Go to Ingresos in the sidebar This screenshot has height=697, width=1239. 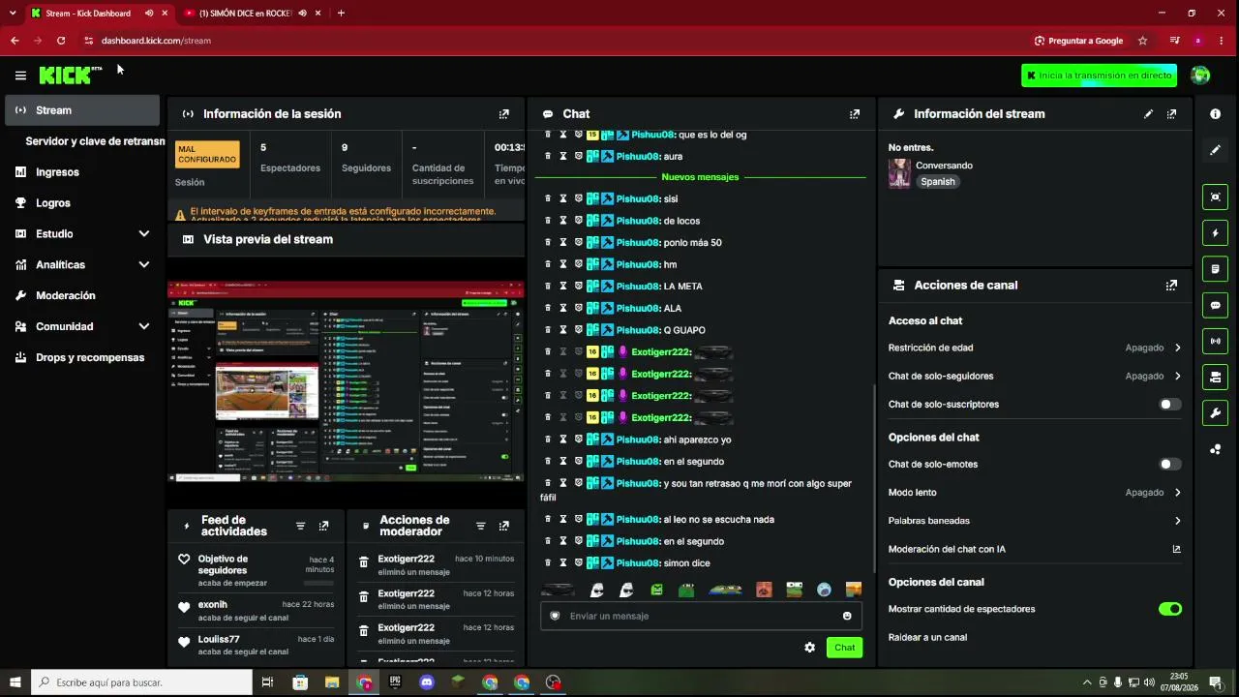tap(83, 172)
